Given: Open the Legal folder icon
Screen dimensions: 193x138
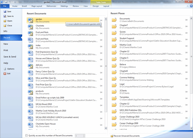Looking at the screenshot, I should [x=114, y=85].
